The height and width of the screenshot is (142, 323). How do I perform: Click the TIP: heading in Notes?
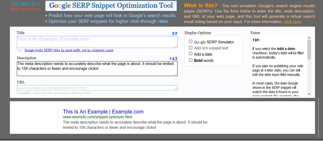pyautogui.click(x=256, y=40)
